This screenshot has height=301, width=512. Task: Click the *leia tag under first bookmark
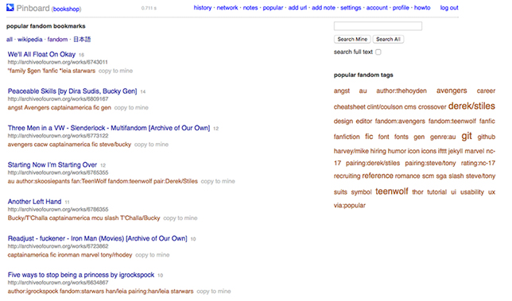[x=66, y=71]
